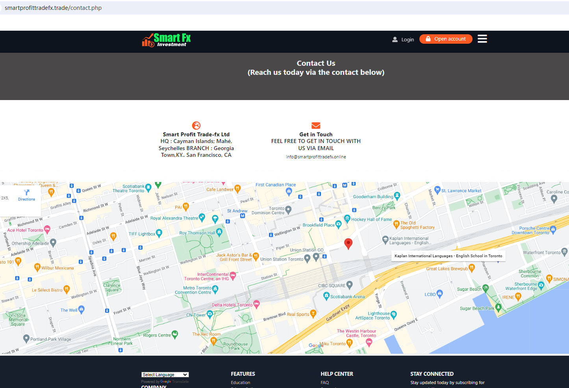
Task: Open the Education link in Features
Action: click(241, 382)
